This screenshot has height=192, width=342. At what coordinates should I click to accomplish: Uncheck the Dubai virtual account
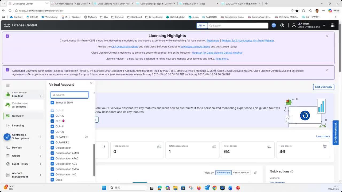pos(52,180)
